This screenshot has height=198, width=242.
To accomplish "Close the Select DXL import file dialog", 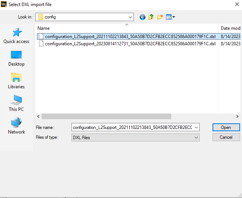I will [237, 4].
